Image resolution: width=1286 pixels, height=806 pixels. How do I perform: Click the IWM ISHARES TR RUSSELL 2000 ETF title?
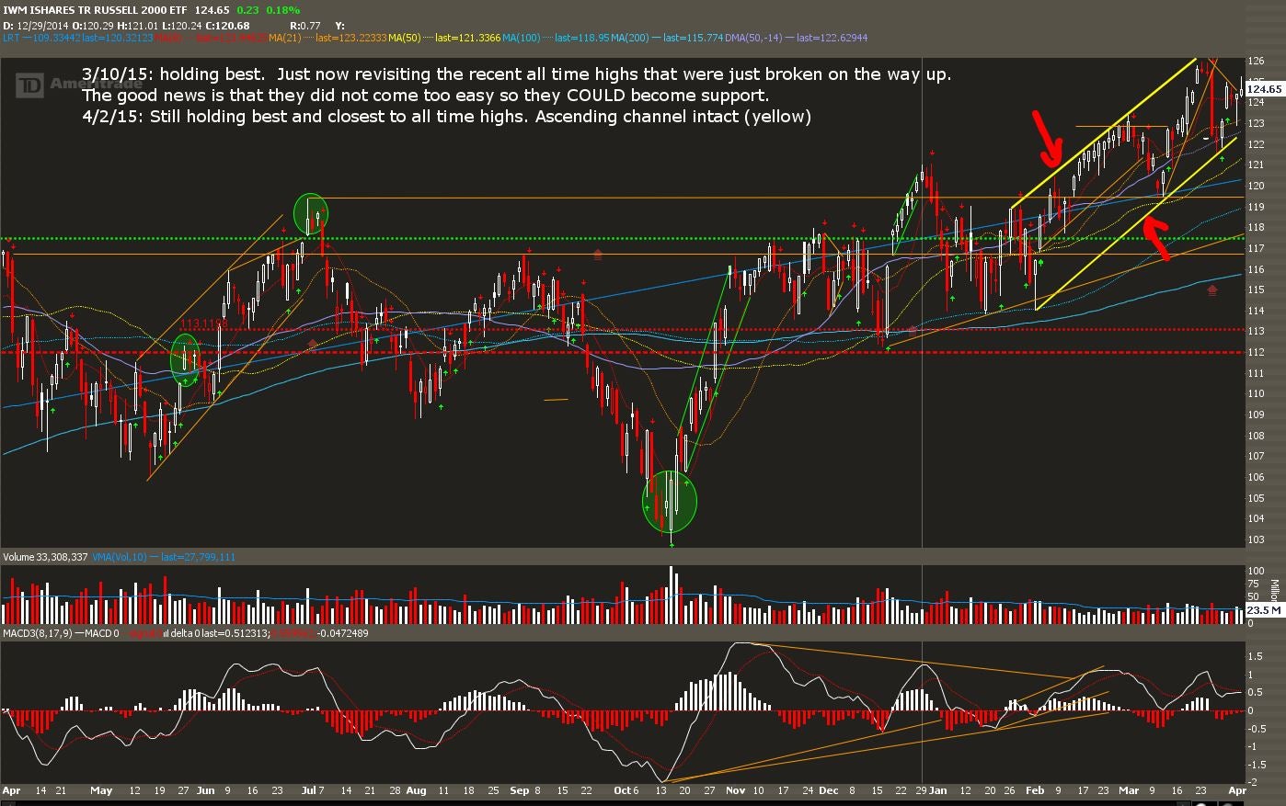(x=96, y=9)
